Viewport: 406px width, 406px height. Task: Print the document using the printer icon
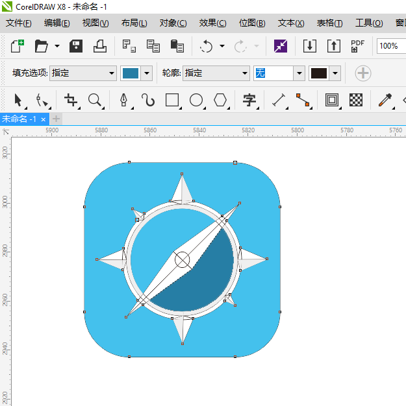(x=100, y=46)
